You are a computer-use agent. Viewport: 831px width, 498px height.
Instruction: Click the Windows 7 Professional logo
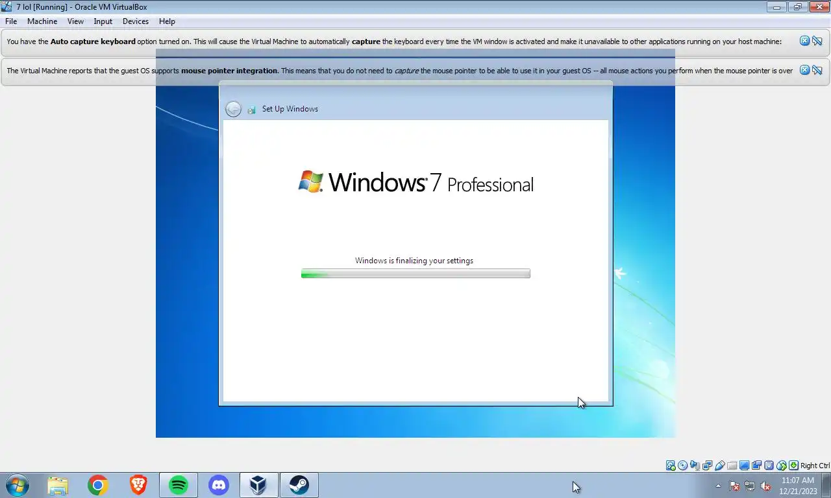coord(415,182)
